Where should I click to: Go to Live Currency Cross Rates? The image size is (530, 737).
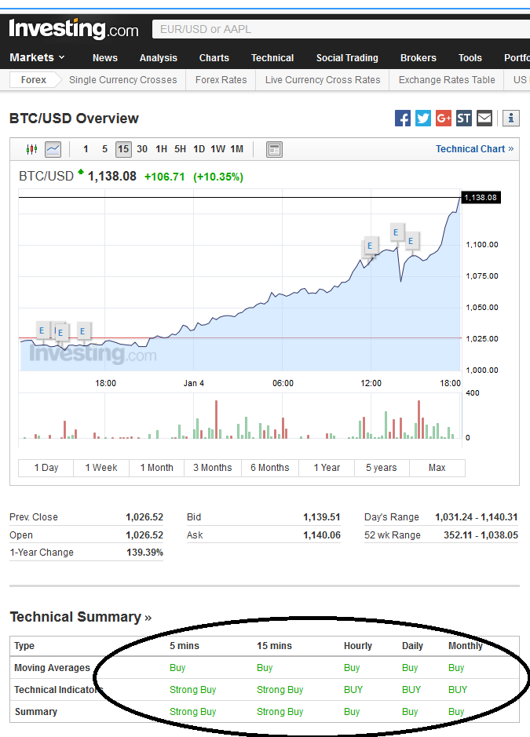click(323, 79)
